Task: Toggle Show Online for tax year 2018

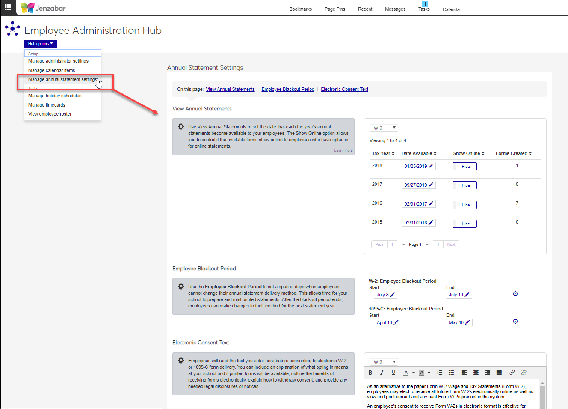Action: coord(464,167)
